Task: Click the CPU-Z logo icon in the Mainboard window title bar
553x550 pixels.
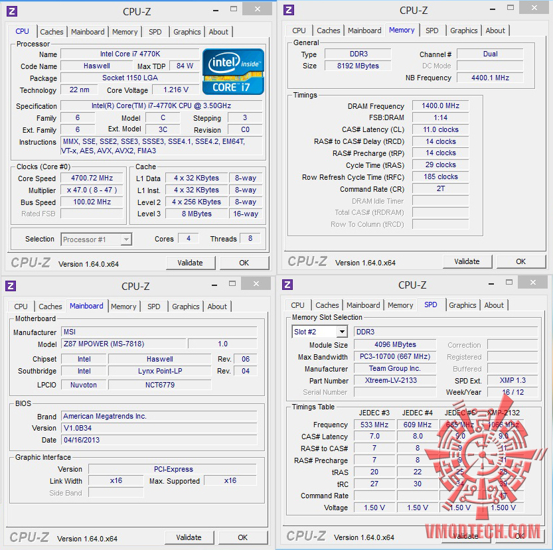Action: point(11,286)
